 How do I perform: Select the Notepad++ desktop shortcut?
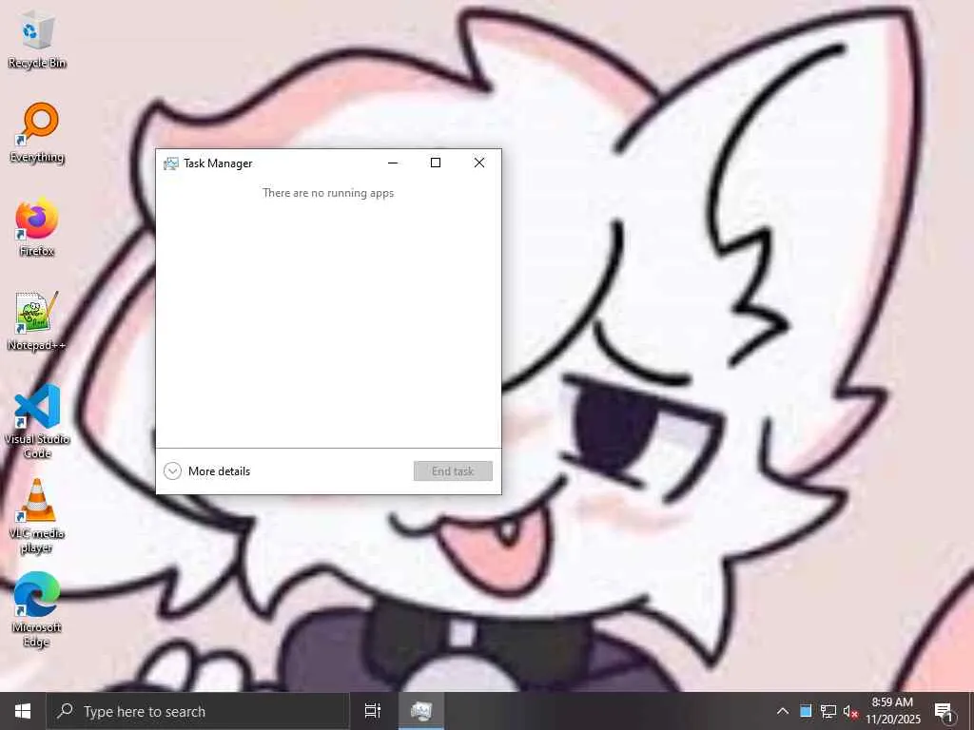tap(37, 321)
